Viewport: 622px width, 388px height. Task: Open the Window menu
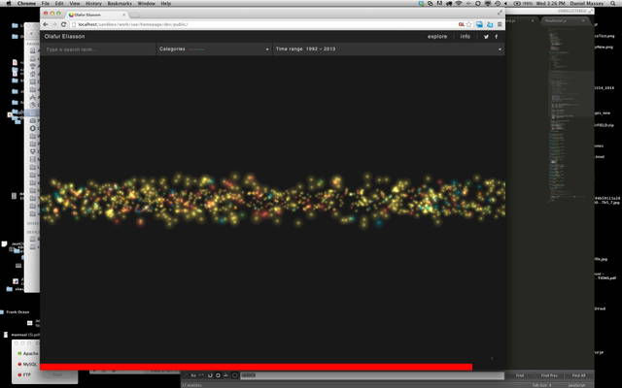[147, 3]
